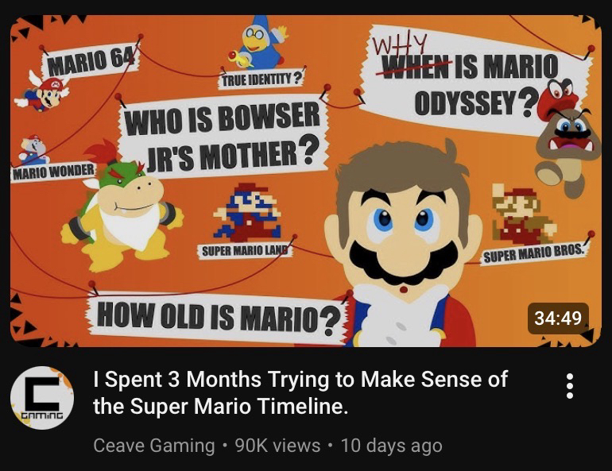Click 'Who is Bowser Jr's Mother?' banner
This screenshot has height=471, width=612.
click(223, 135)
